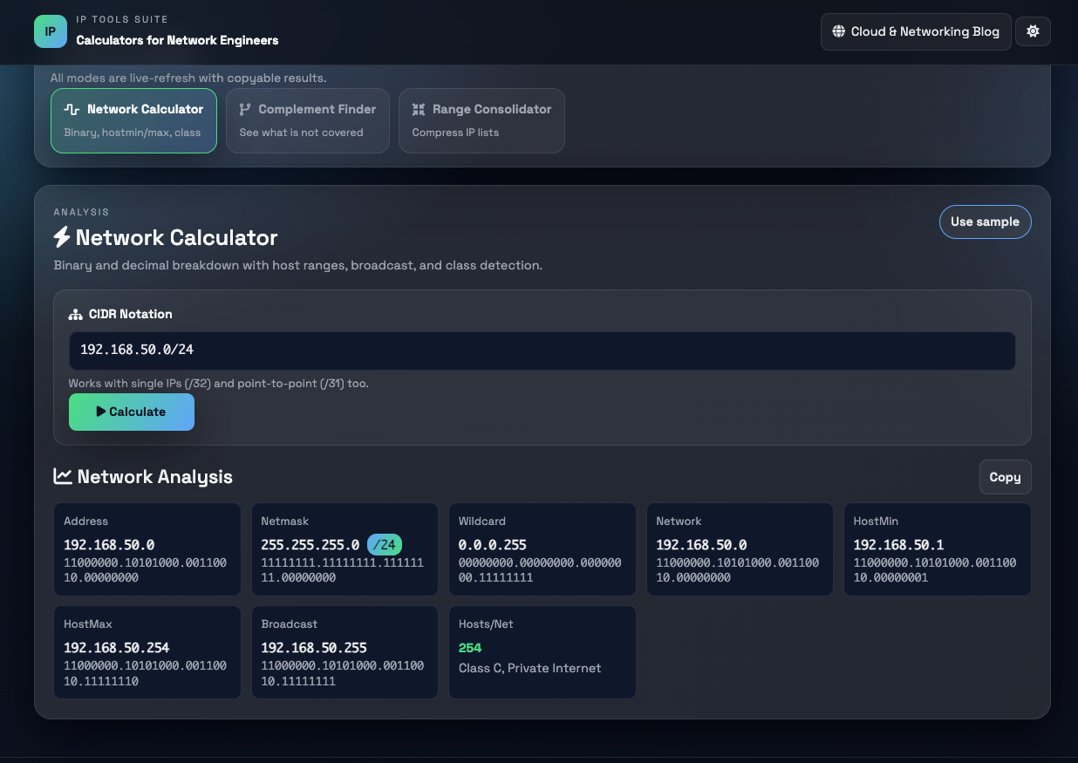Click the 254 Hosts/Net value
Image resolution: width=1078 pixels, height=763 pixels.
[470, 648]
